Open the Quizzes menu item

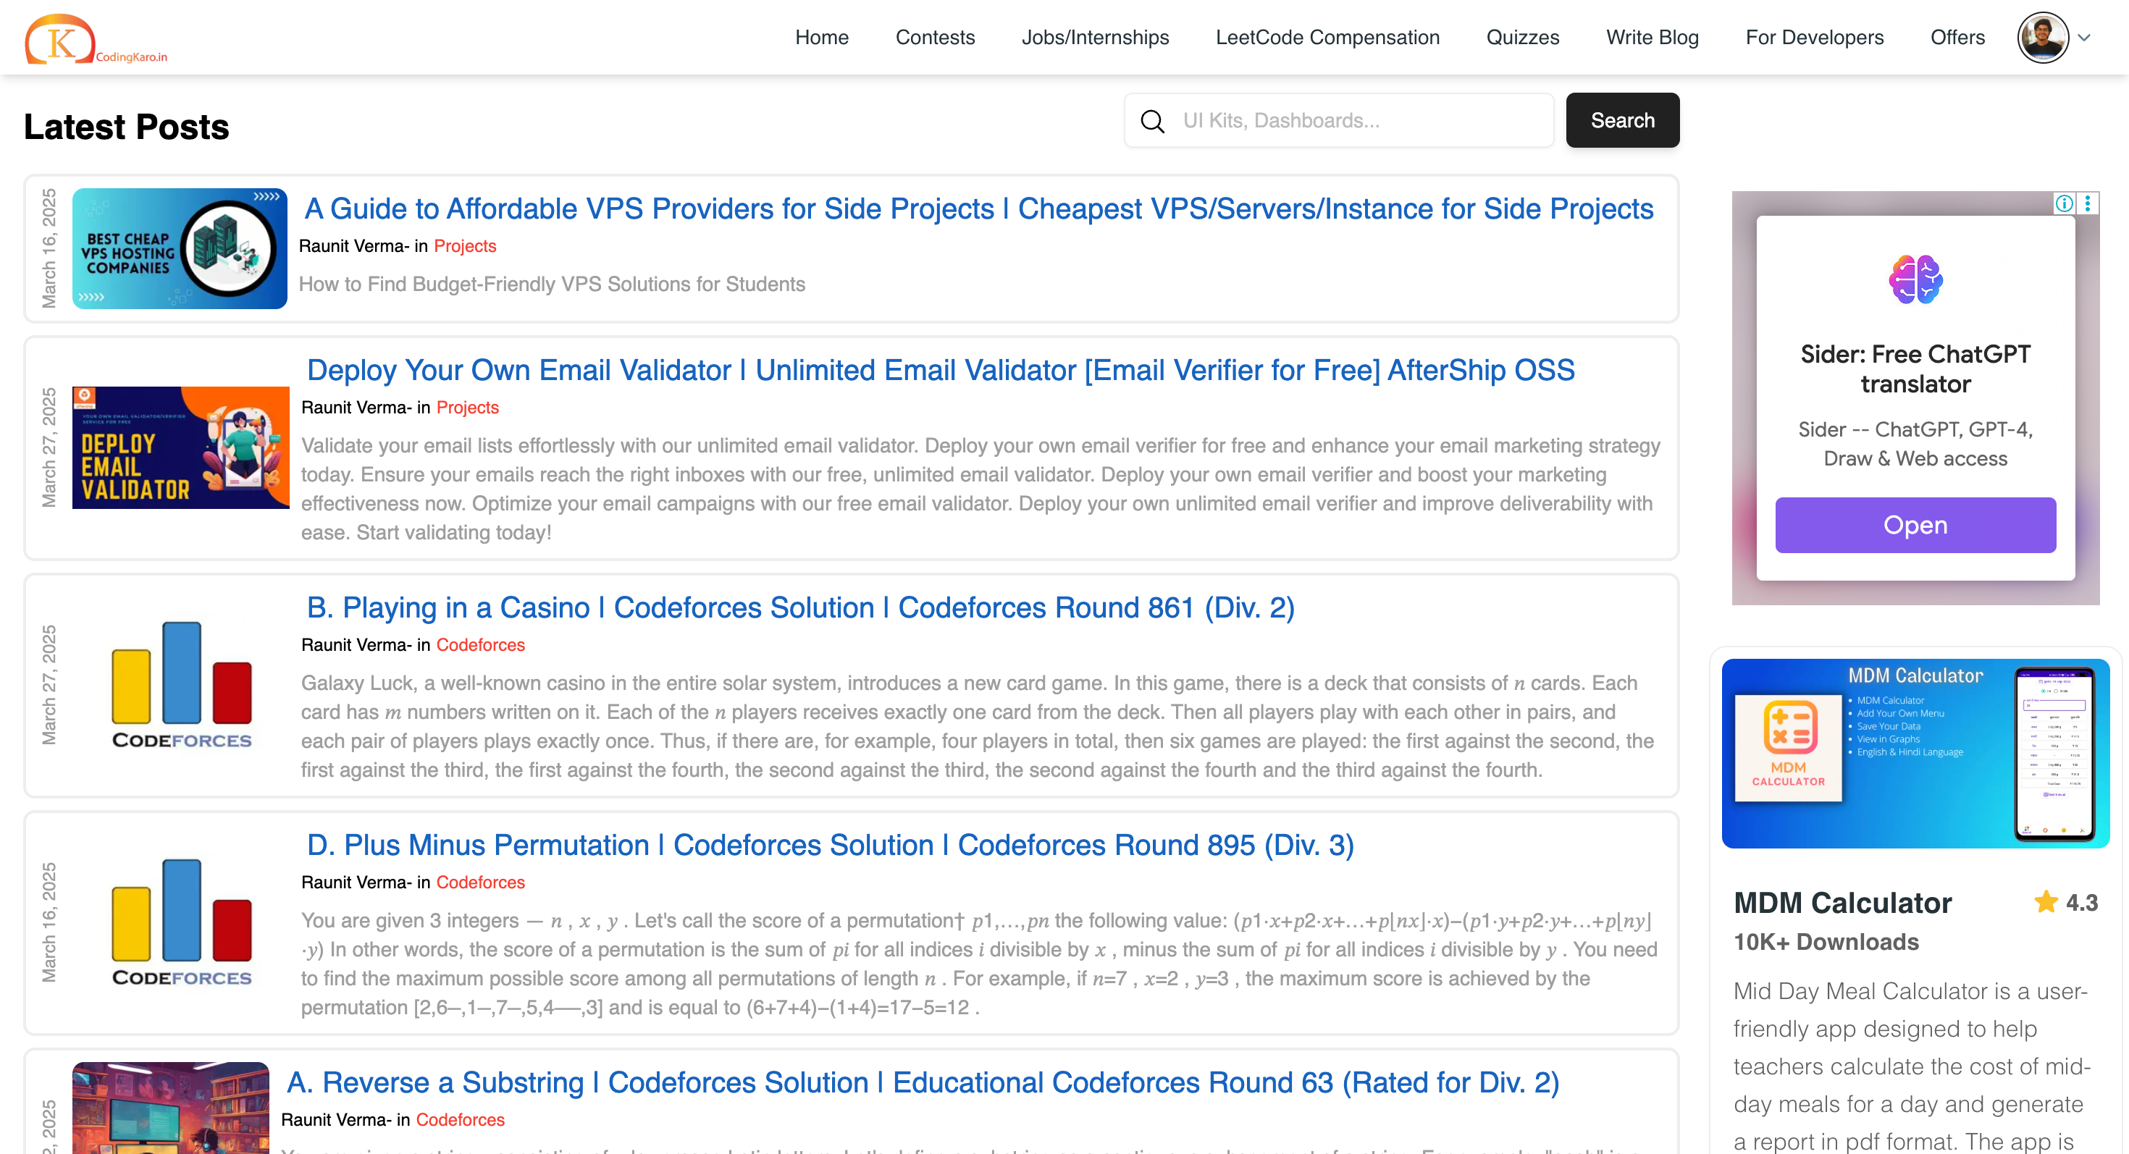coord(1522,37)
